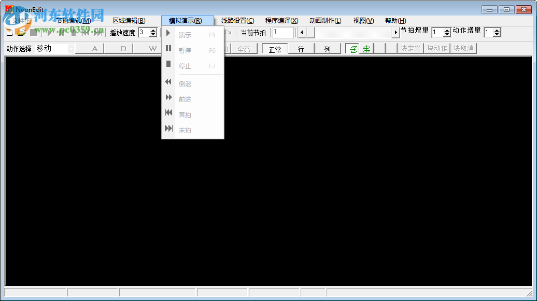
Task: Toggle the first green block-mode icon
Action: click(x=353, y=48)
